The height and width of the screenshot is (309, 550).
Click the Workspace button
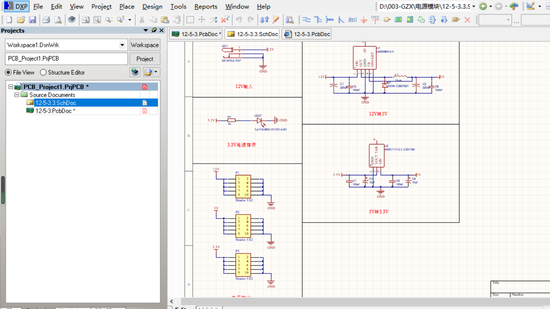click(x=145, y=45)
